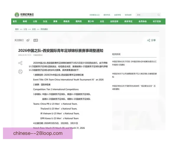The width and height of the screenshot is (177, 142).
Task: Click the line '1.赛事名称: 2026CFA中国之队'
Action: point(58,75)
